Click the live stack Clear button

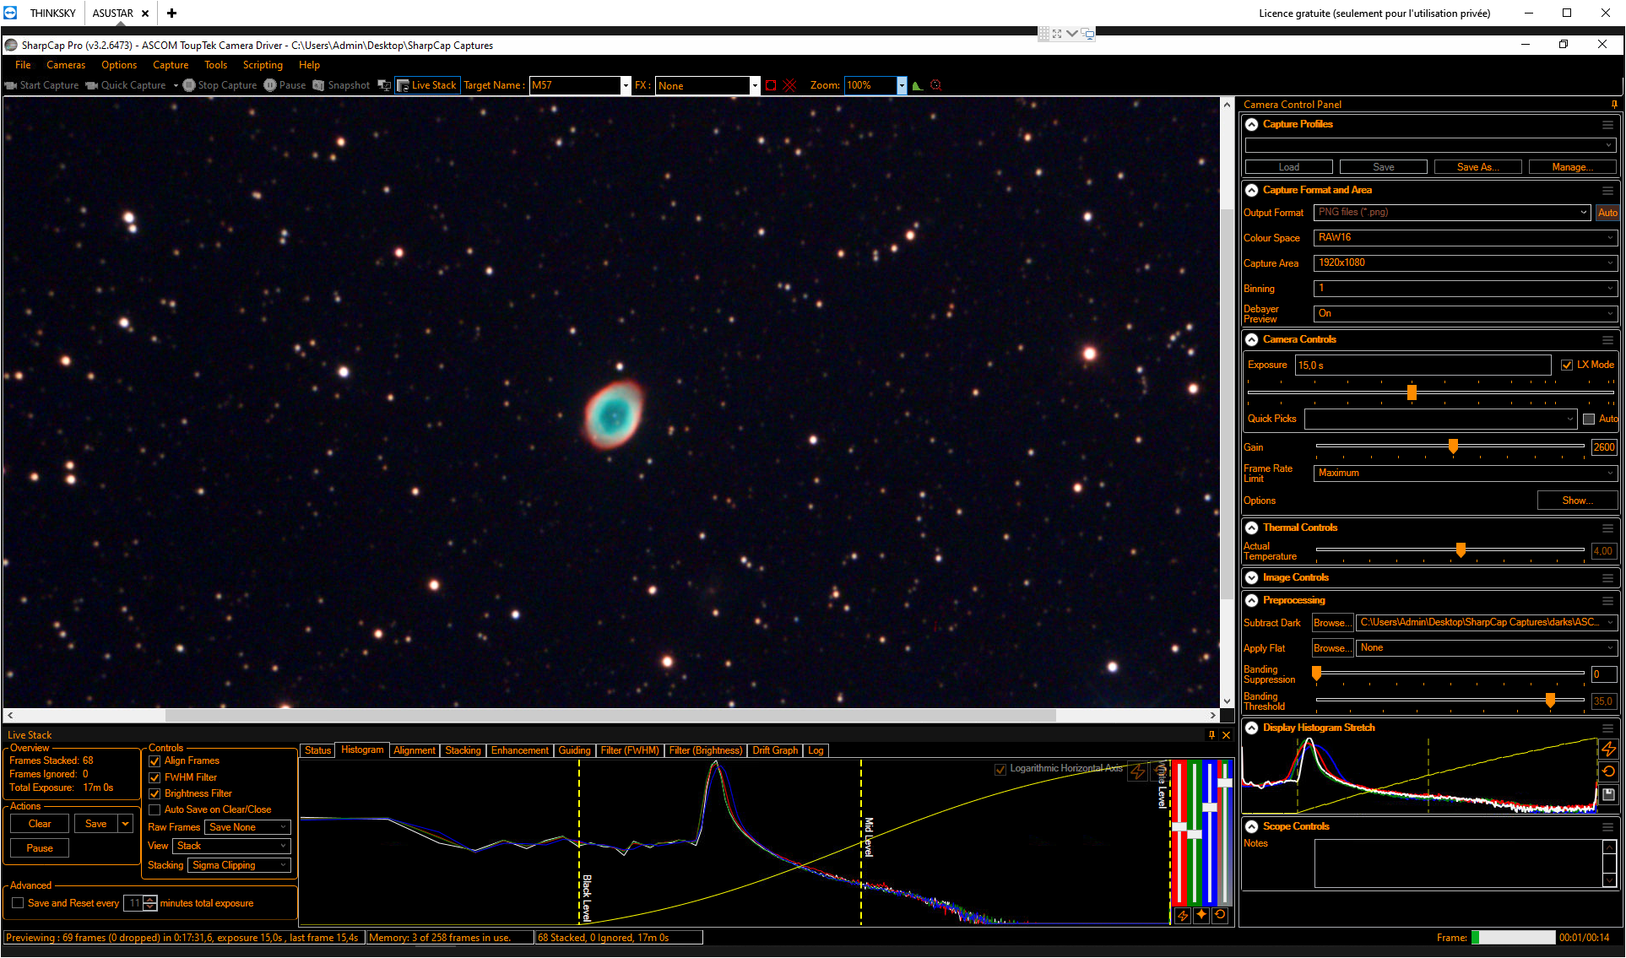coord(40,824)
